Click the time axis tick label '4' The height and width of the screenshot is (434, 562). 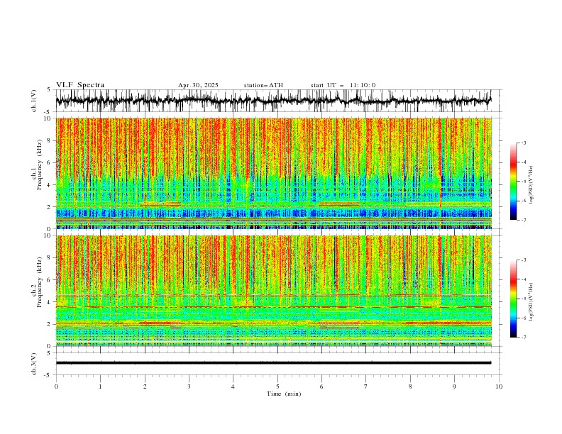click(233, 386)
